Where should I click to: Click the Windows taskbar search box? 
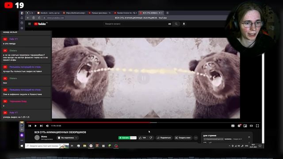click(47, 146)
